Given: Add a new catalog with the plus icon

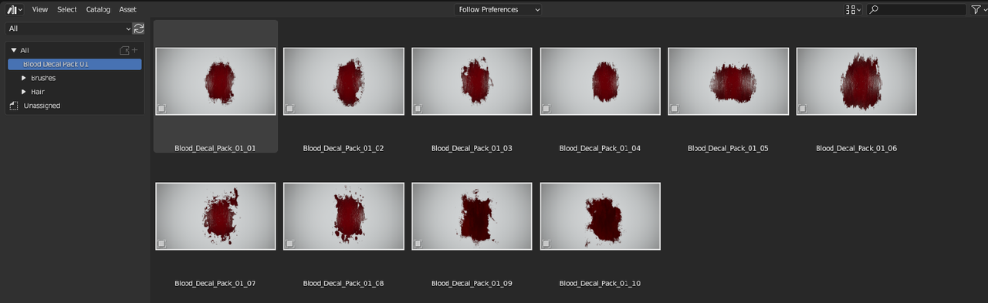Looking at the screenshot, I should point(135,50).
